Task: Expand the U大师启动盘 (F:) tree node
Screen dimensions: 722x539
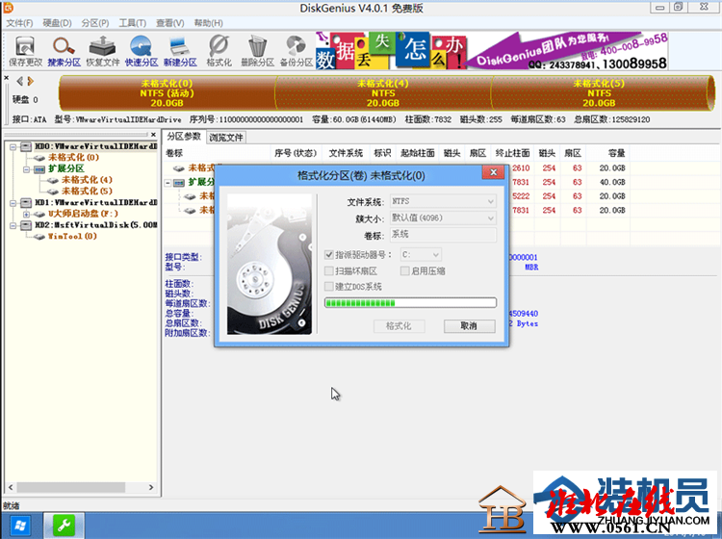Action: [x=26, y=214]
